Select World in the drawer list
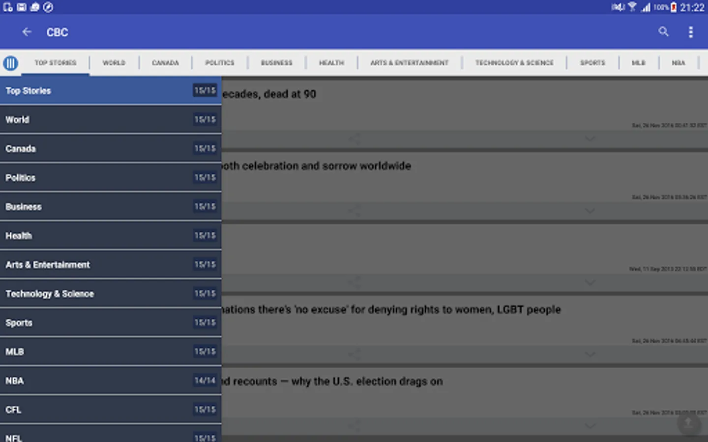Screen dimensions: 708x442 [111, 120]
